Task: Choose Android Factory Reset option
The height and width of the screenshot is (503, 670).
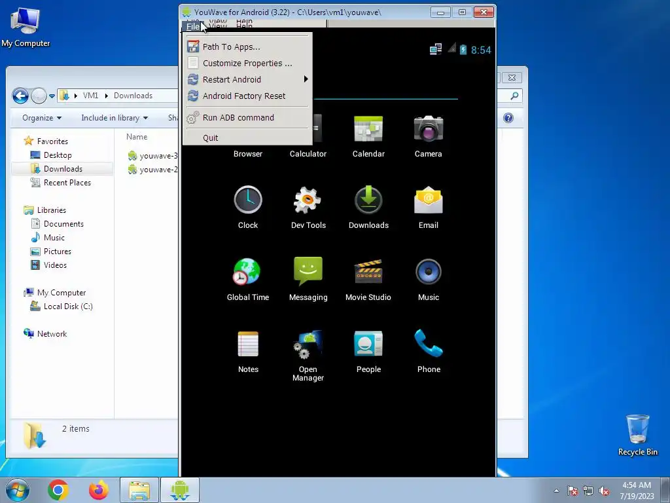Action: [247, 96]
